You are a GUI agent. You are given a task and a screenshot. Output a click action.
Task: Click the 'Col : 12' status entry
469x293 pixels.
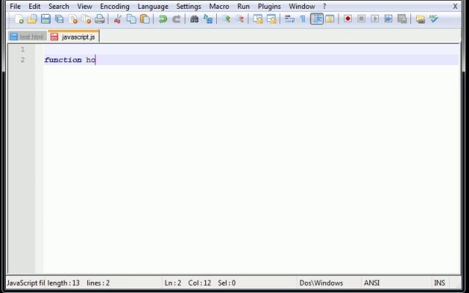click(199, 283)
